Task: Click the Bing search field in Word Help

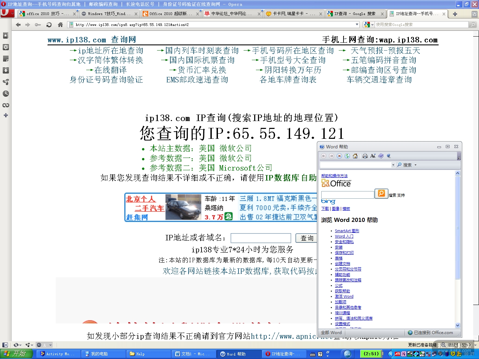Action: click(x=348, y=195)
